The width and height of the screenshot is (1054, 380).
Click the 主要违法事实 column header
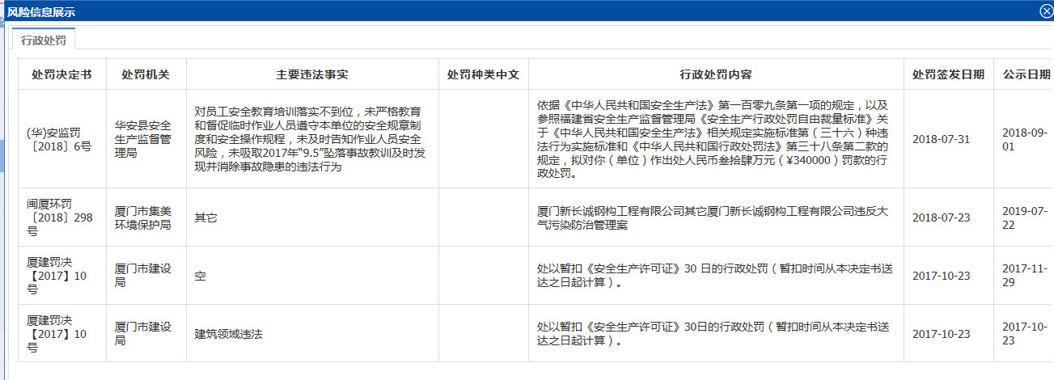pos(312,74)
